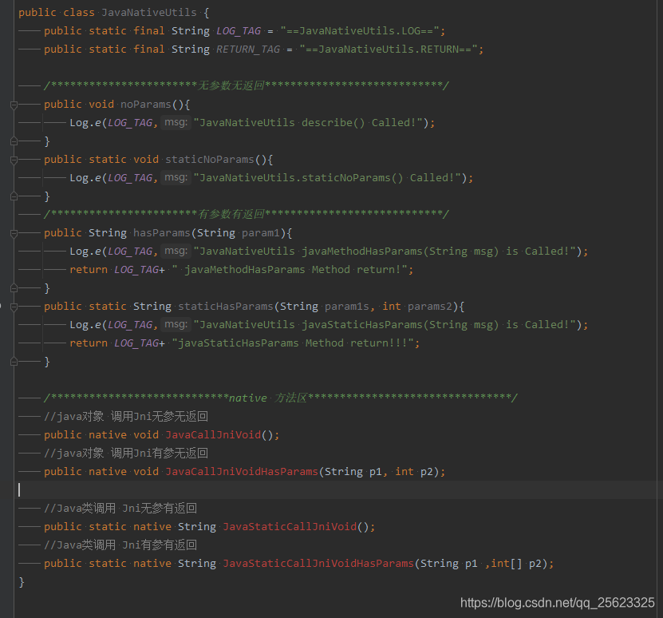Screen dimensions: 663x618
Task: Click the final closing brace of the class
Action: (x=22, y=582)
